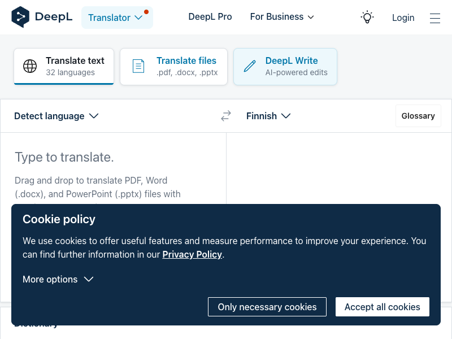This screenshot has width=452, height=339.
Task: Click into the Type to translate field
Action: pyautogui.click(x=114, y=168)
